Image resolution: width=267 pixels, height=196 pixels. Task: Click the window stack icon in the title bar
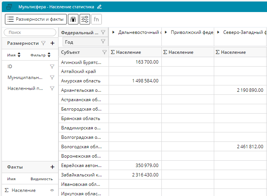pos(9,7)
